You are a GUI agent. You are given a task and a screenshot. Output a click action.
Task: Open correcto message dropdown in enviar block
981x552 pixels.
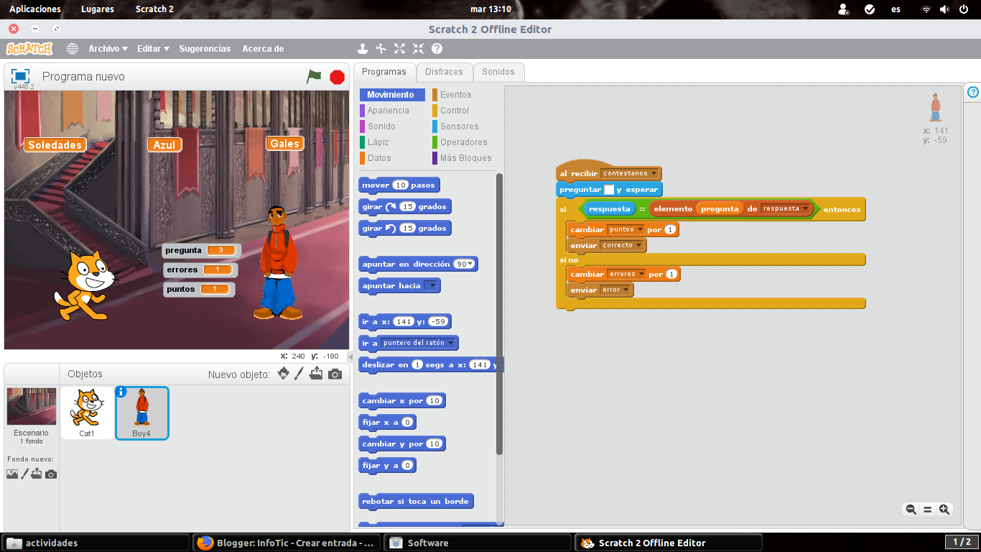click(638, 246)
